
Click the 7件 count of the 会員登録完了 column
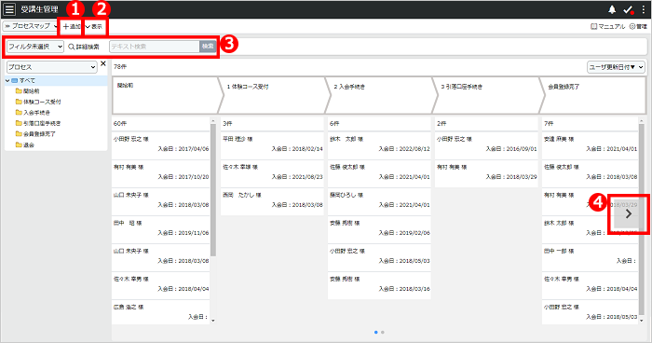click(x=549, y=124)
